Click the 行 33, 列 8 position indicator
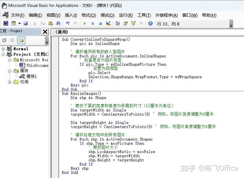Screen dimensions: 244x178 (x=168, y=24)
